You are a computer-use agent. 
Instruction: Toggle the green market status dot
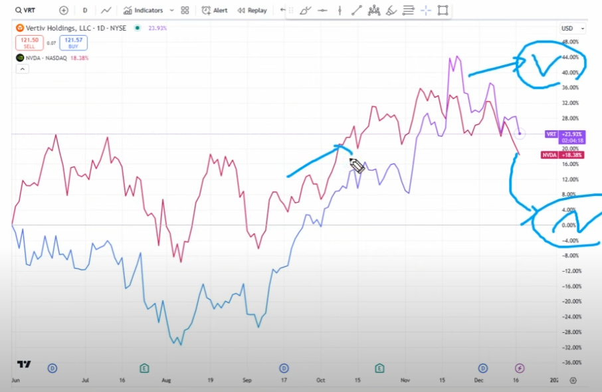click(x=137, y=28)
